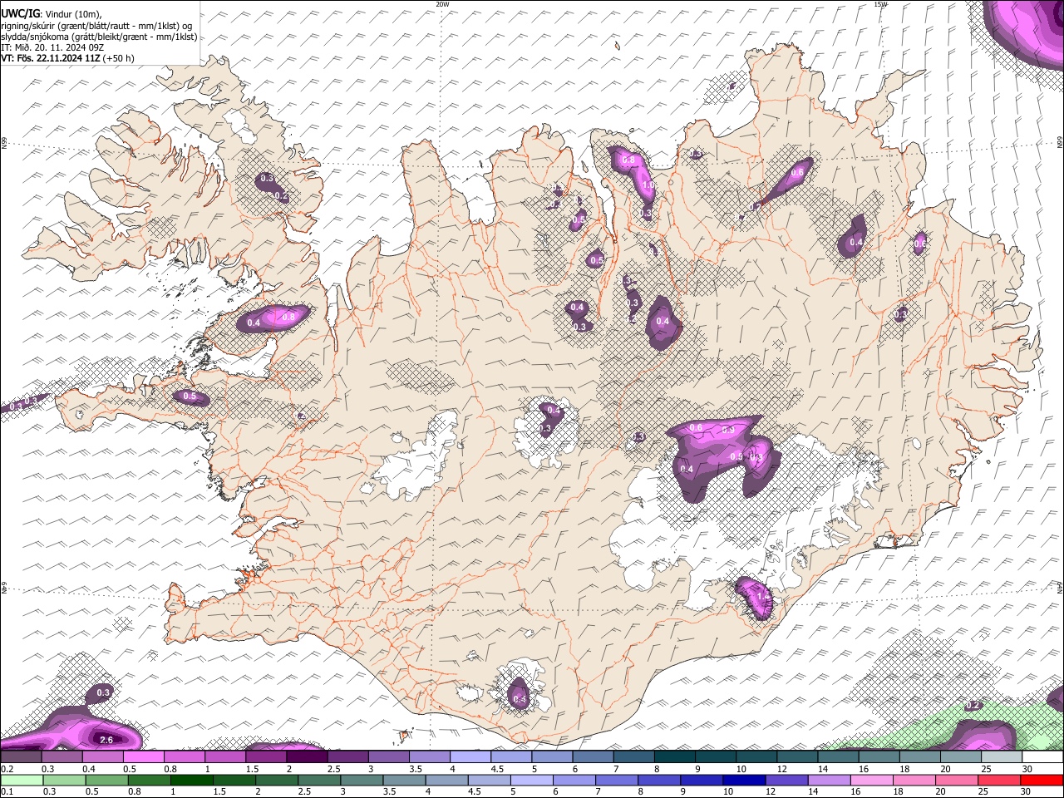Pick the bright magenta swatch between 0.5 and 0.8
1064x798 pixels.
pyautogui.click(x=143, y=757)
